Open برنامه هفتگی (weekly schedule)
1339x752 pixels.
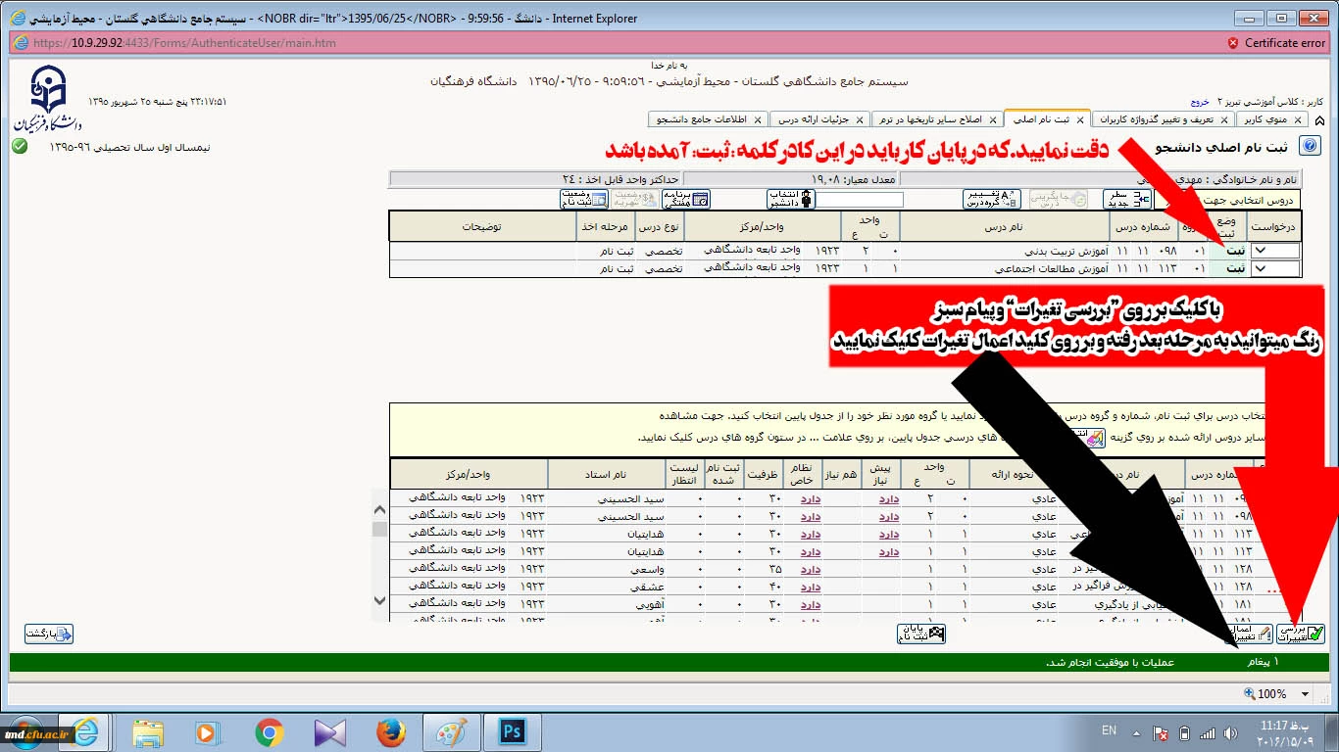click(686, 199)
